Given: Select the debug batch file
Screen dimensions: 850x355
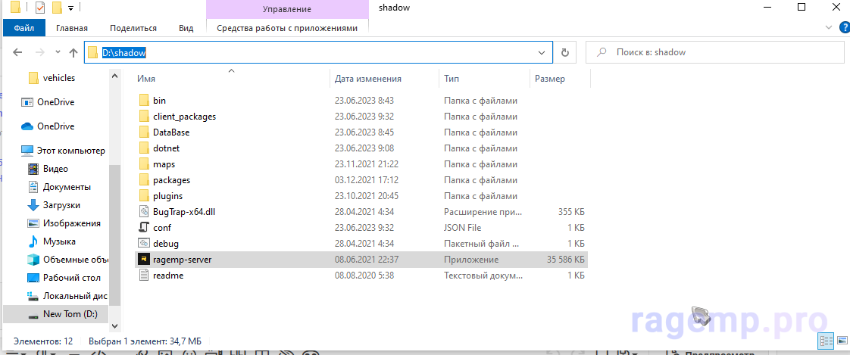Looking at the screenshot, I should coord(165,244).
